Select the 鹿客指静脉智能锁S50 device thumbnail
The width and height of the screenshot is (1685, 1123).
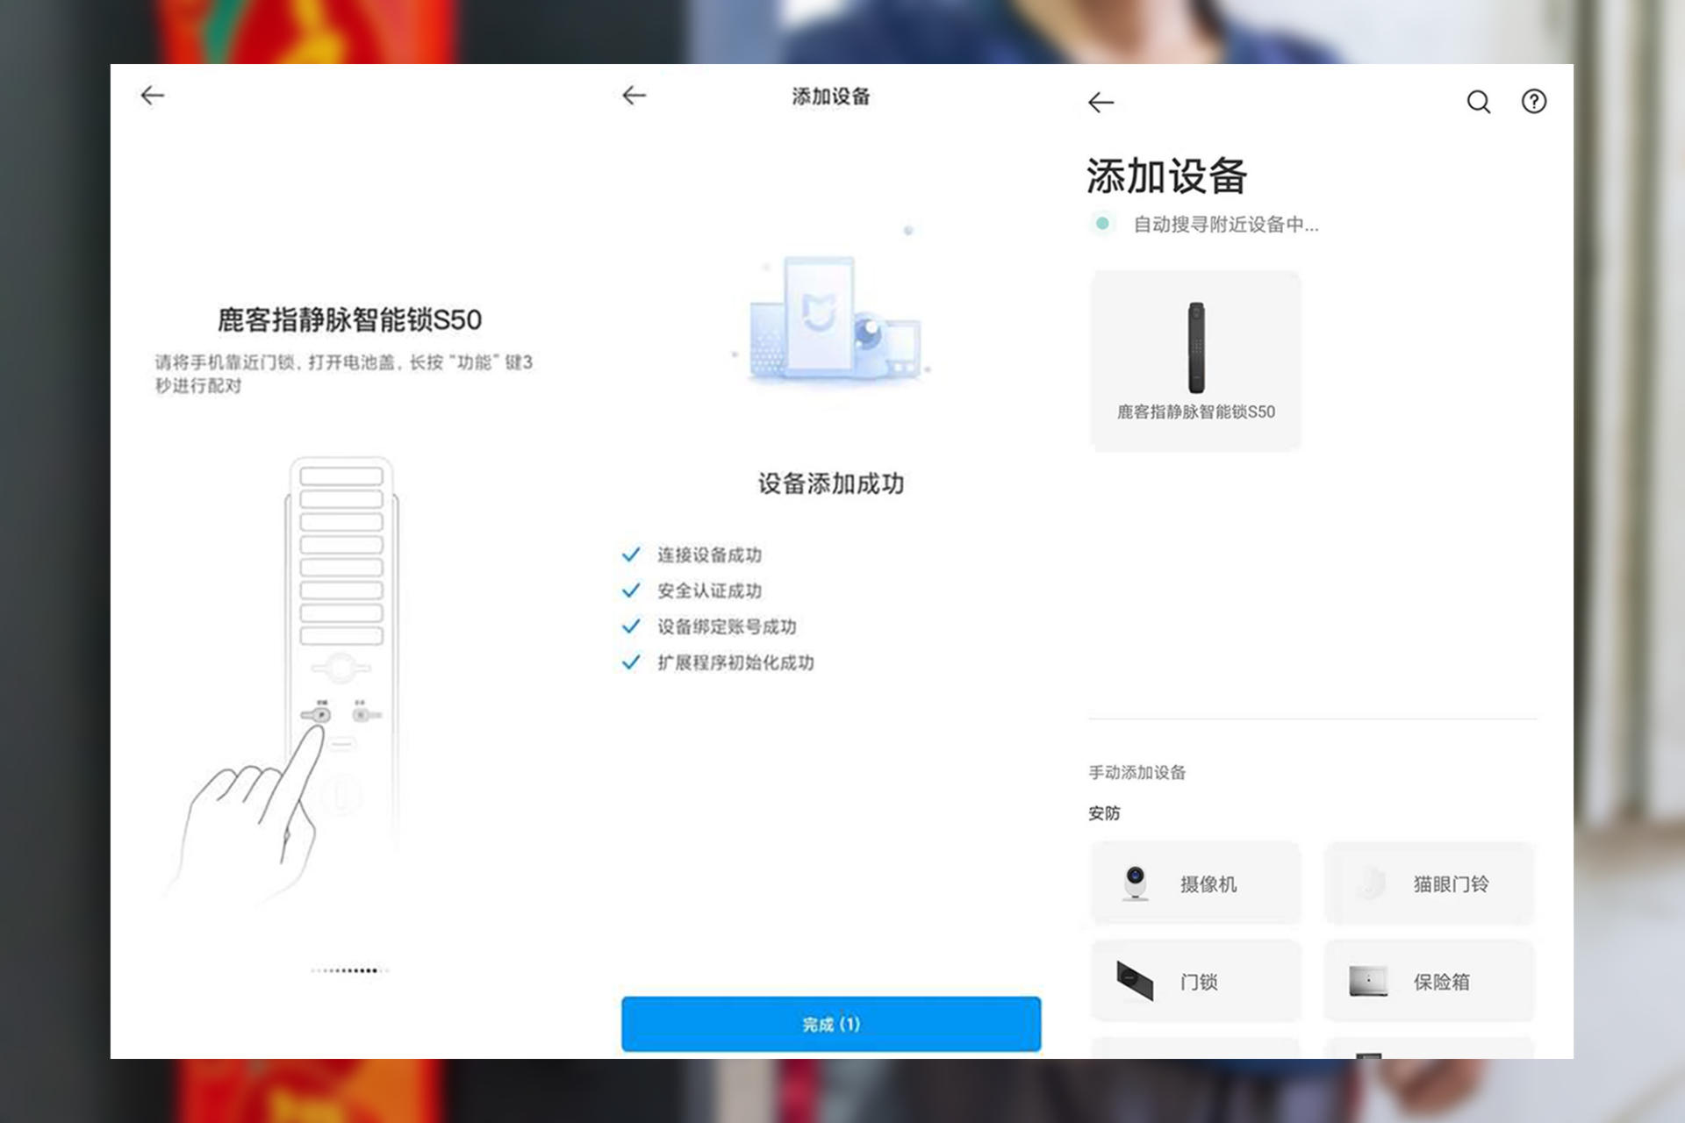[x=1194, y=358]
